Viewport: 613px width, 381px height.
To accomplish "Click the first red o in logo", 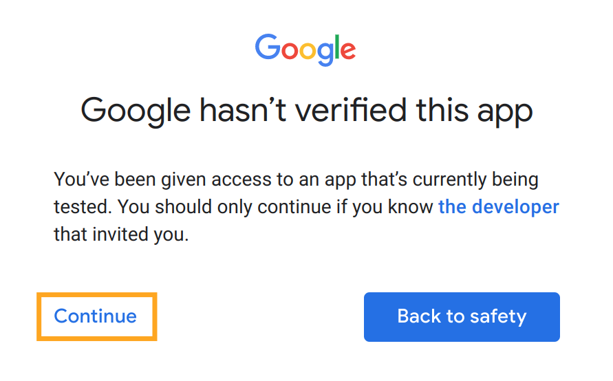I will coord(290,51).
